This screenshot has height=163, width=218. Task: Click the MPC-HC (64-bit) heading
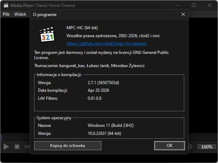point(82,28)
